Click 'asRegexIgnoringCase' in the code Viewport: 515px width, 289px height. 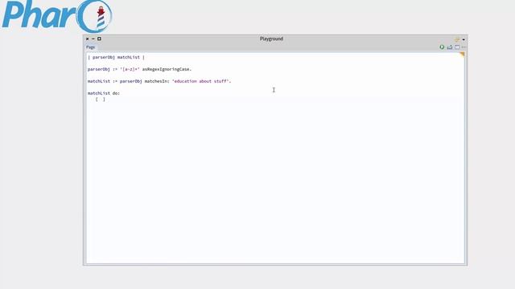pos(167,70)
